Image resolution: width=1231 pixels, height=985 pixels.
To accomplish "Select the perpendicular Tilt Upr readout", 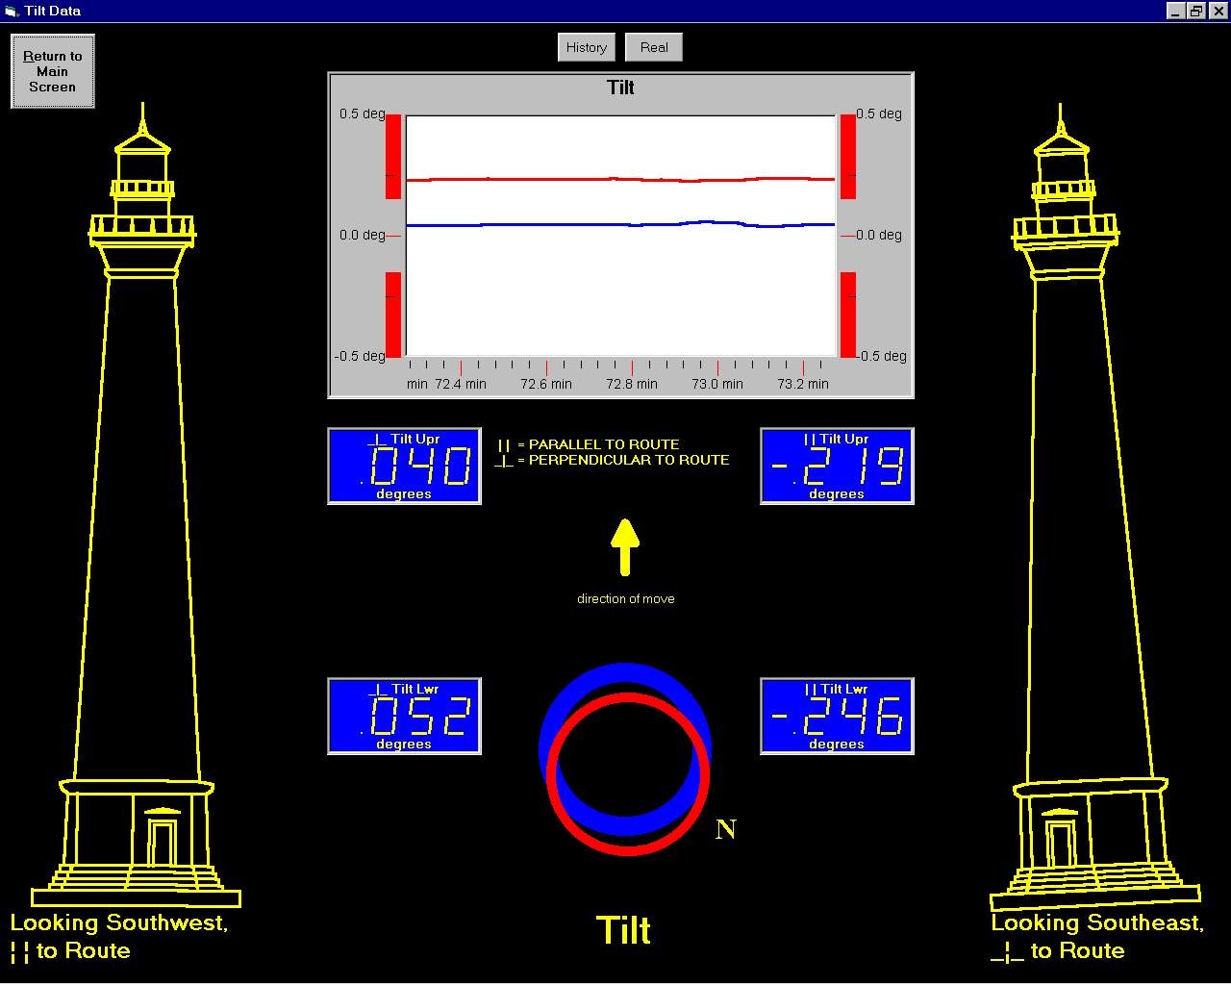I will [404, 467].
